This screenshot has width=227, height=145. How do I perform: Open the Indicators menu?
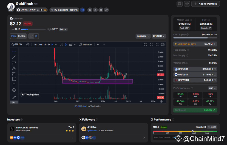(x=86, y=45)
